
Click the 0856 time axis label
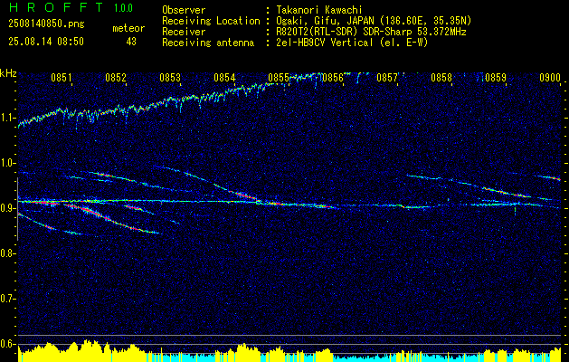333,78
